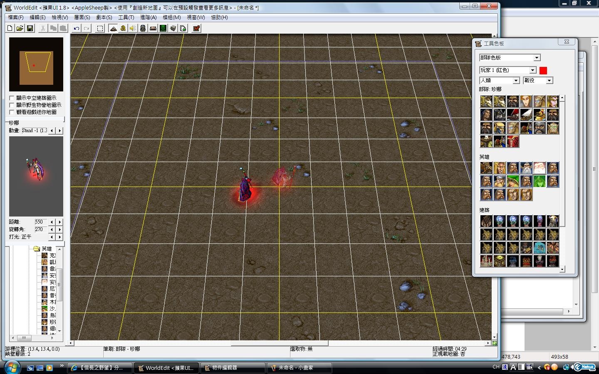Open the Object Editor helmet icon
This screenshot has height=374, width=599.
(143, 28)
